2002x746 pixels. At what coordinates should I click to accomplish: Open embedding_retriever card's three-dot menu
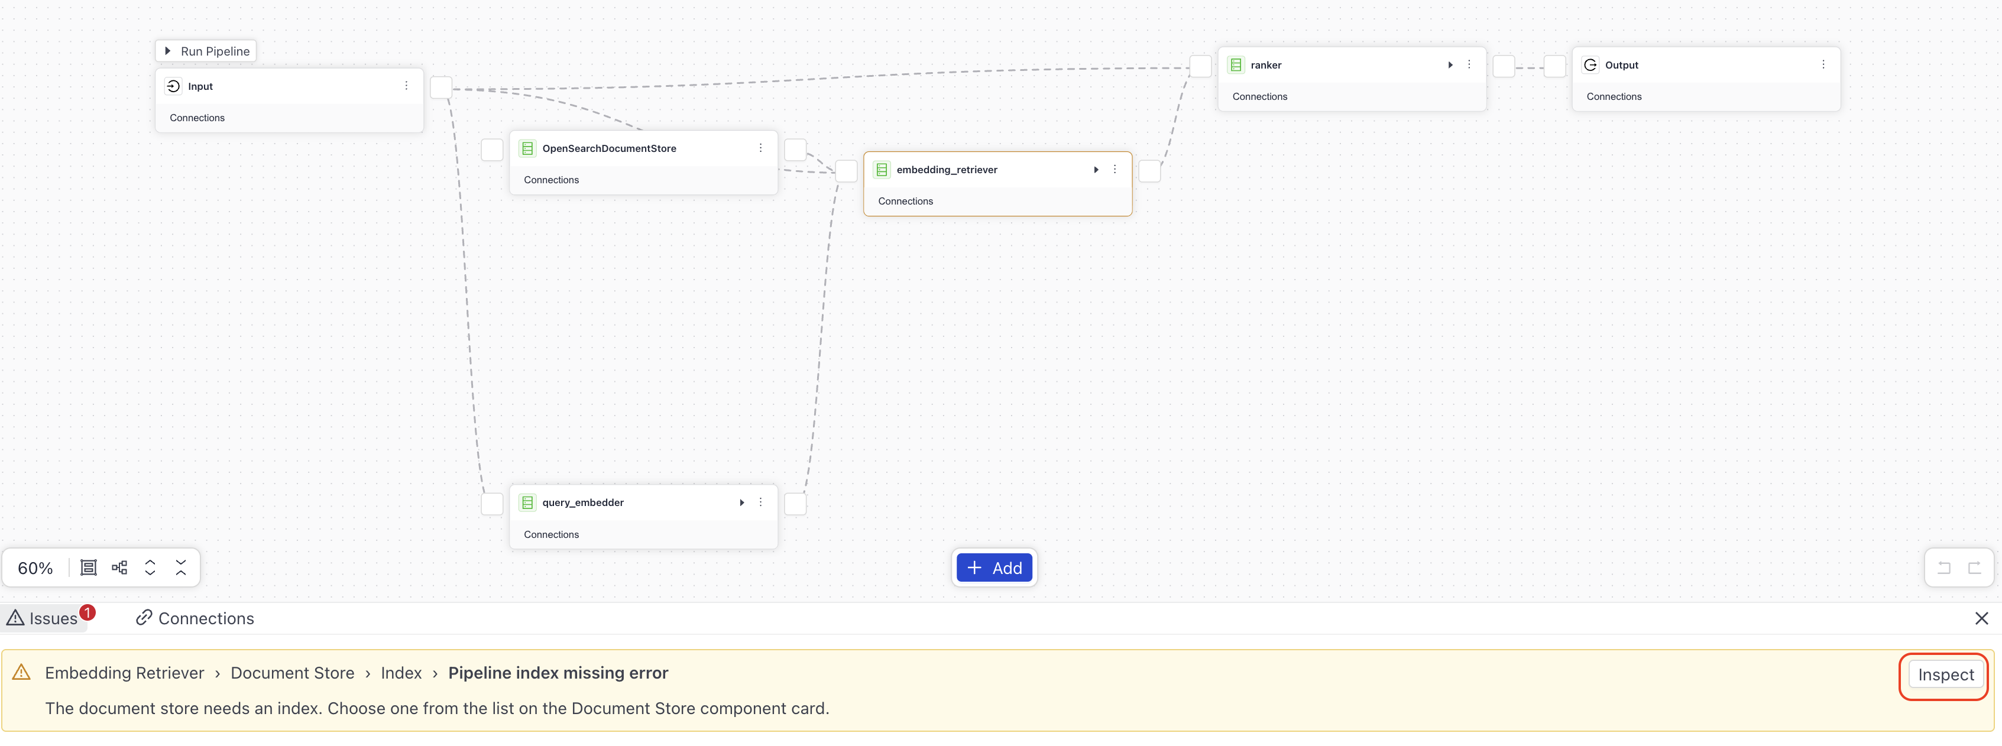pos(1115,170)
